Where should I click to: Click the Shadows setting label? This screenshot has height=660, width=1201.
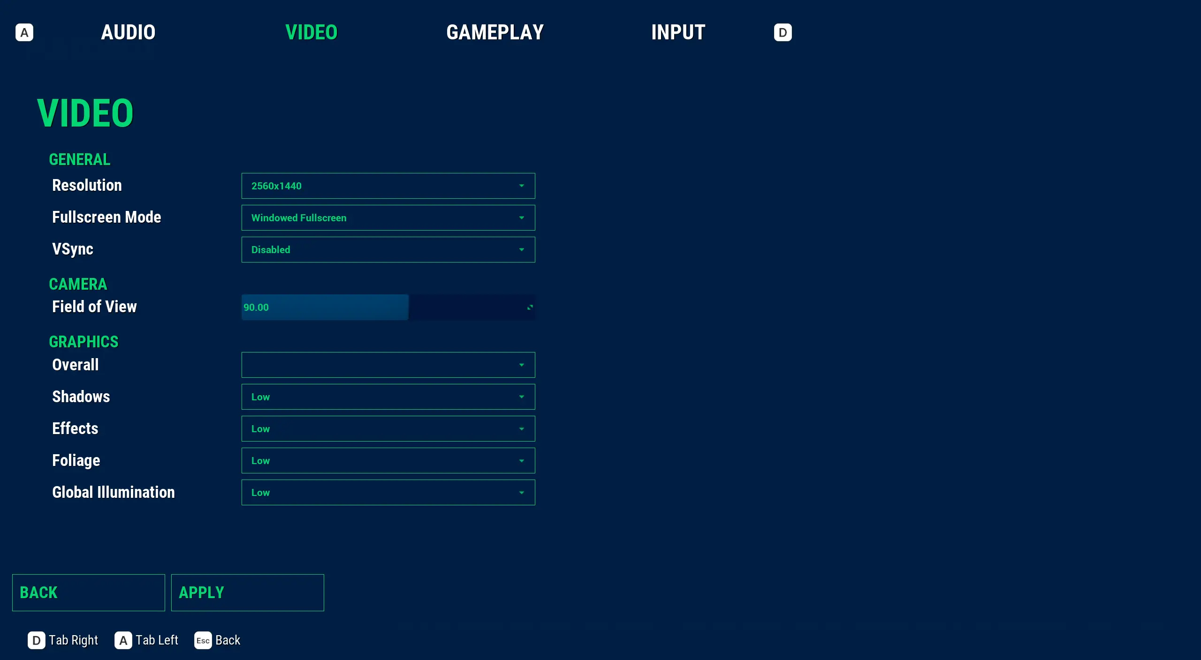[x=81, y=397]
